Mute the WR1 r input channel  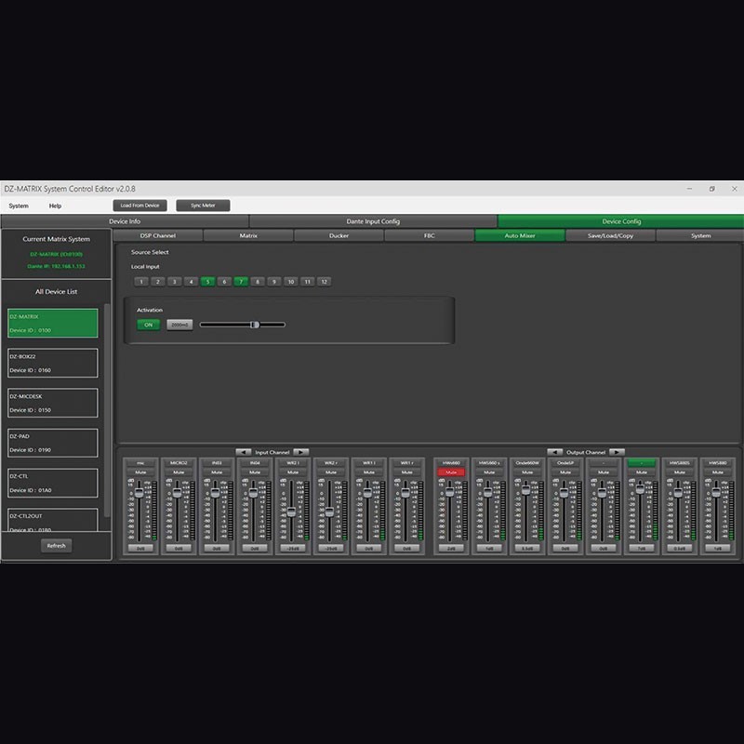(x=406, y=472)
